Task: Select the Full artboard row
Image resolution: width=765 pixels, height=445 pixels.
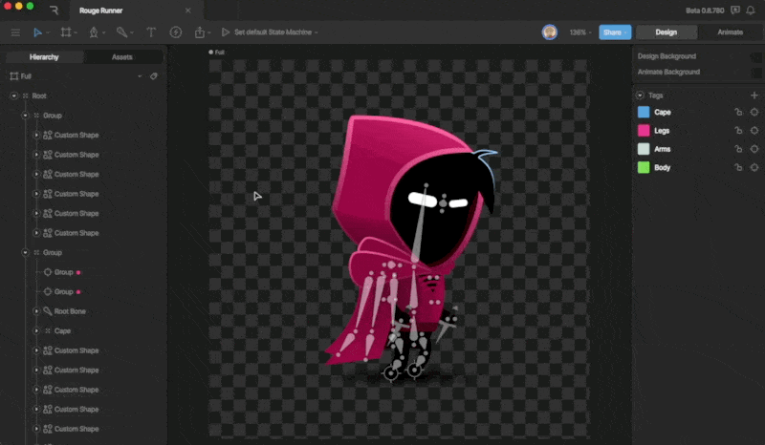Action: pos(83,76)
